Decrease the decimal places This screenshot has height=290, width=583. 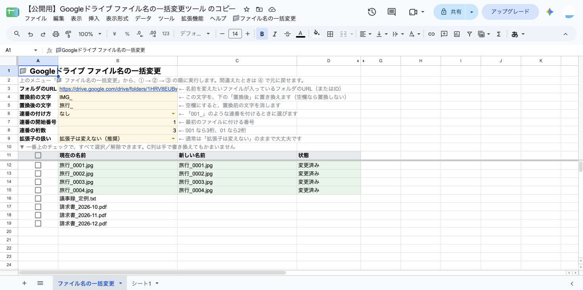(x=140, y=34)
